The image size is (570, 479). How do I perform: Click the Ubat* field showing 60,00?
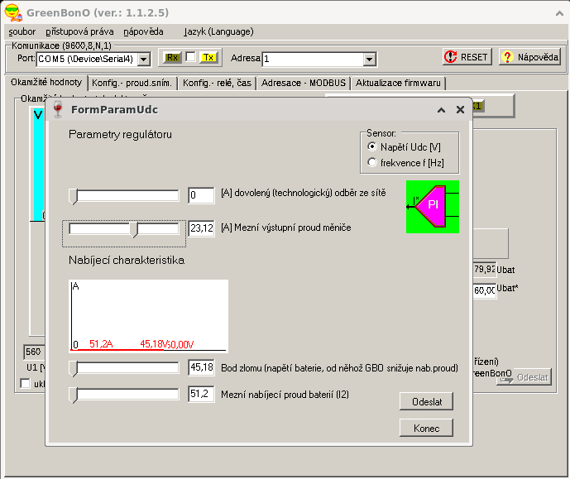click(x=485, y=290)
